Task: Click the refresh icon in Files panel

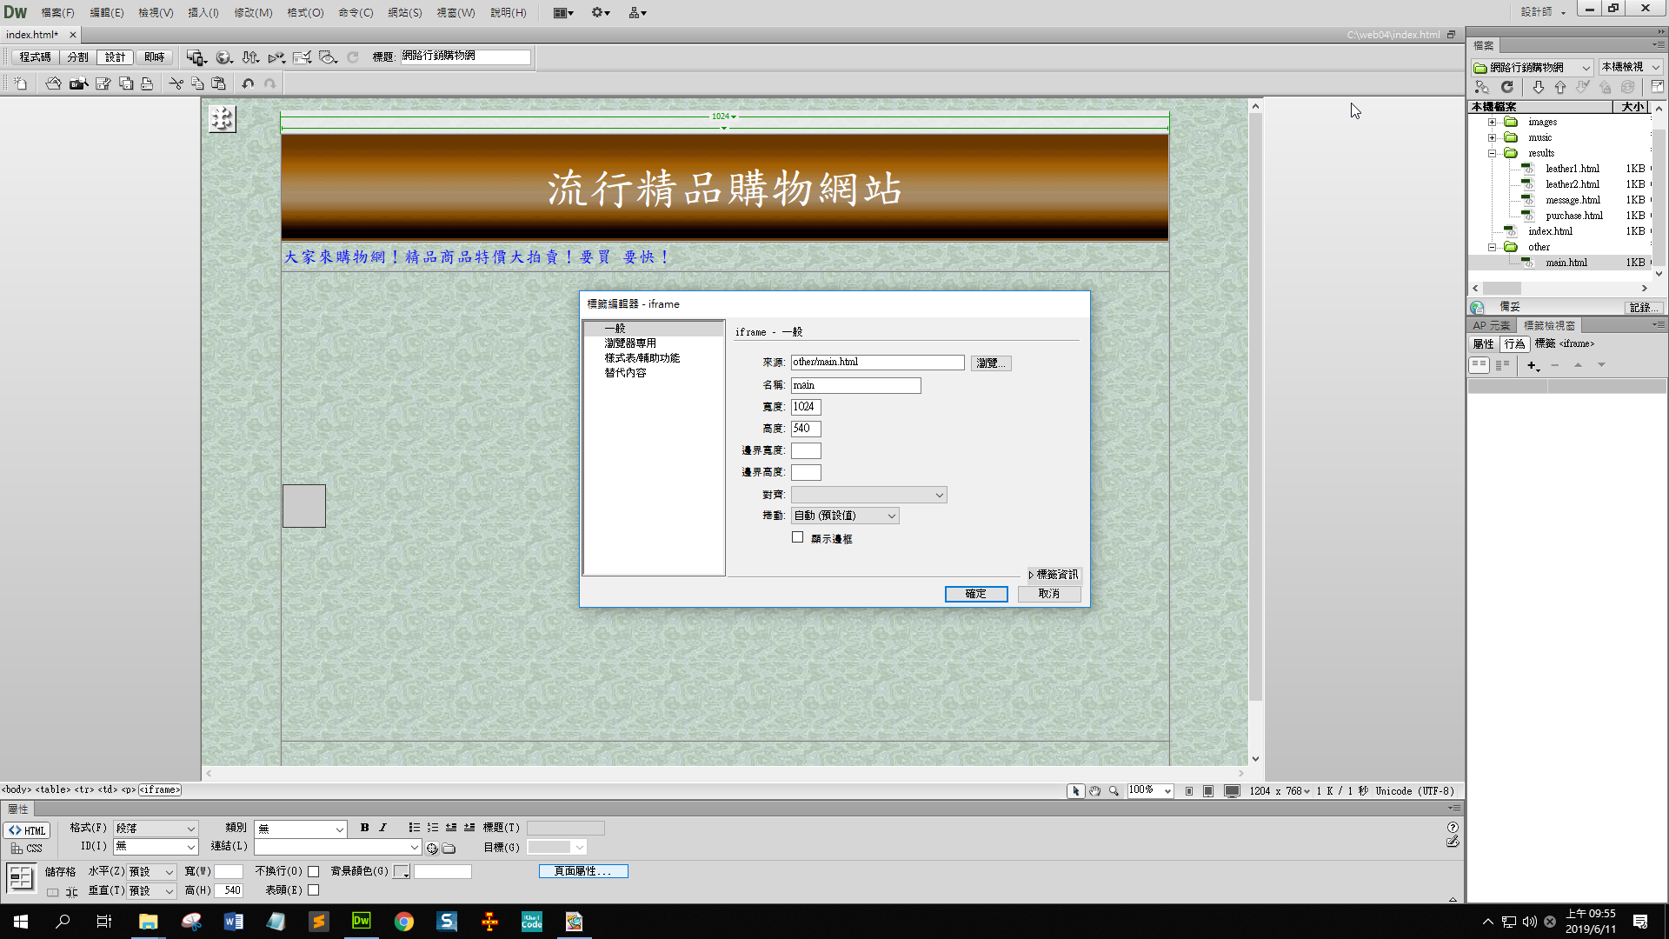Action: click(x=1507, y=87)
